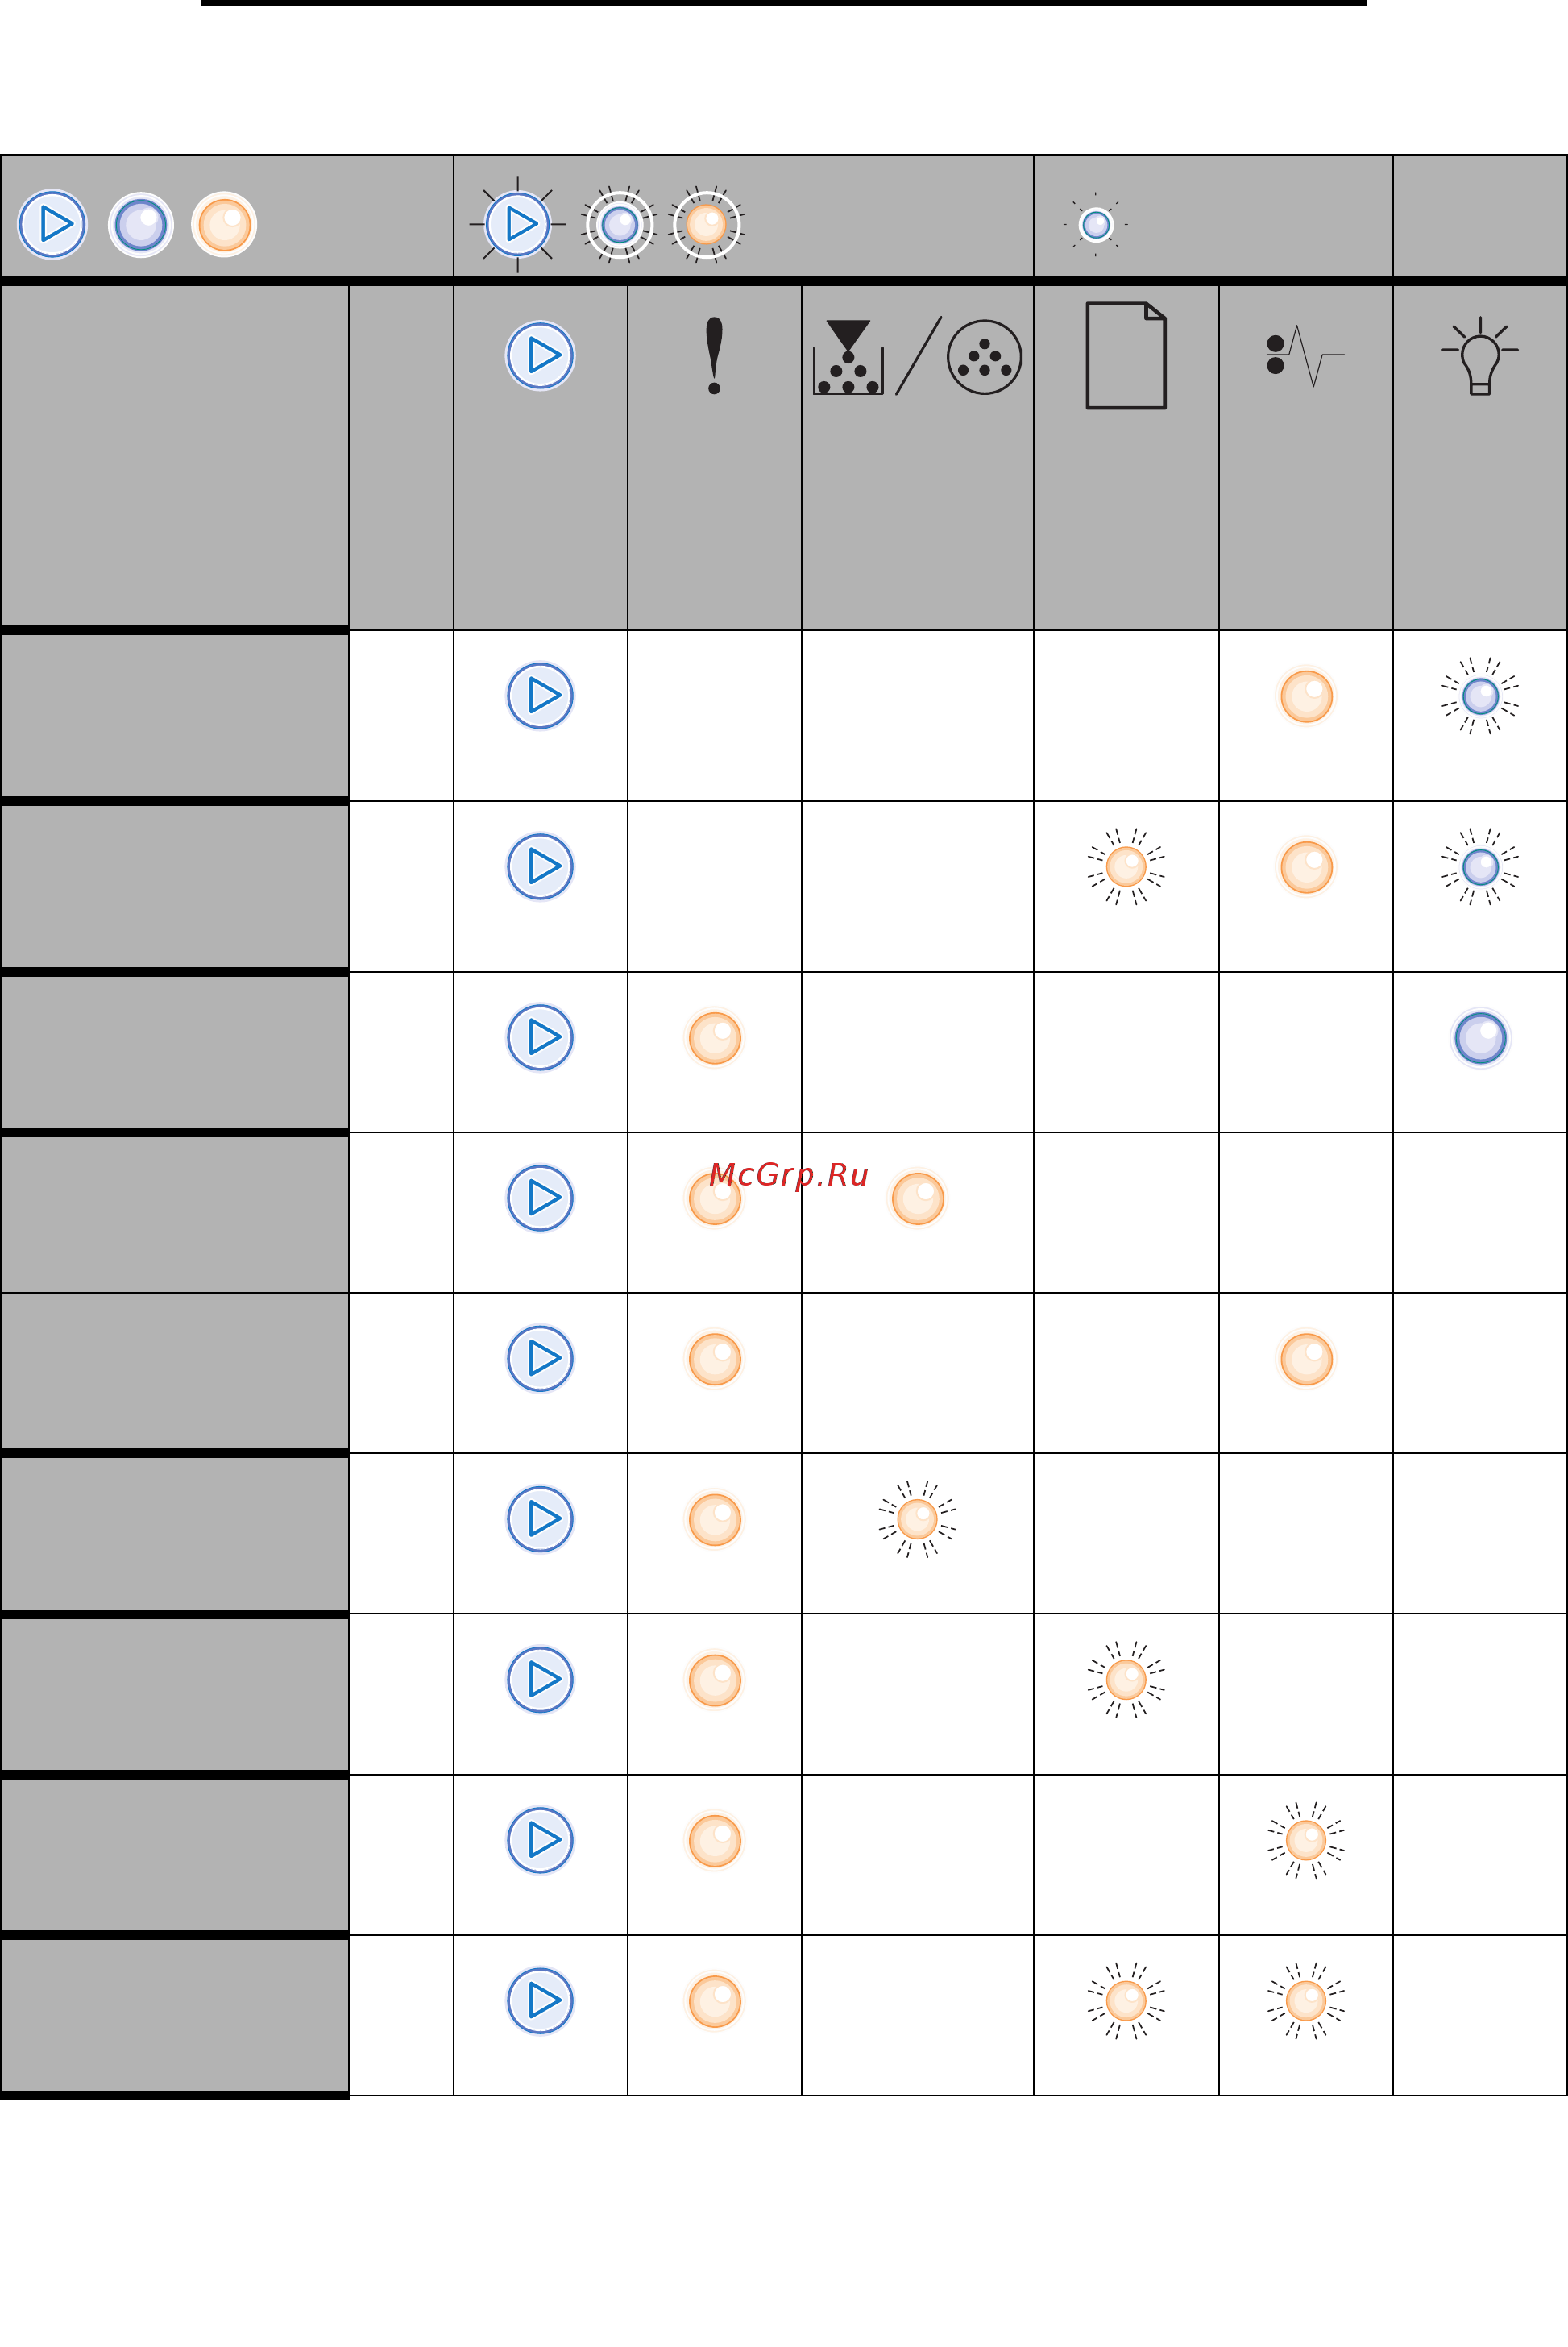Viewport: 1568px width, 2347px height.
Task: Click the exclamation mark error column icon
Action: (714, 355)
